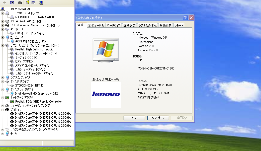Viewport: 261px width, 151px height.
Task: Click the scan for hardware changes icon
Action: (41, 3)
